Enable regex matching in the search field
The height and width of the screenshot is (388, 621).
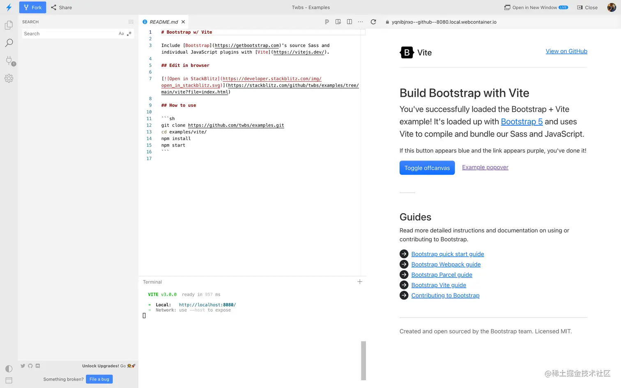click(x=130, y=33)
